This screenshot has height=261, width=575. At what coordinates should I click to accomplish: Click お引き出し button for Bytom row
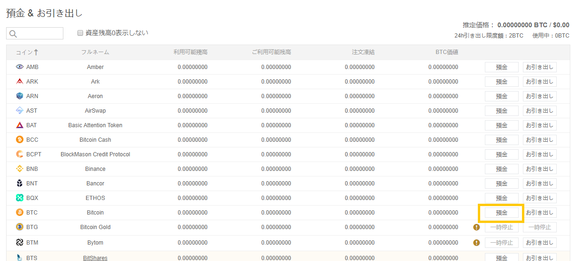click(x=539, y=243)
